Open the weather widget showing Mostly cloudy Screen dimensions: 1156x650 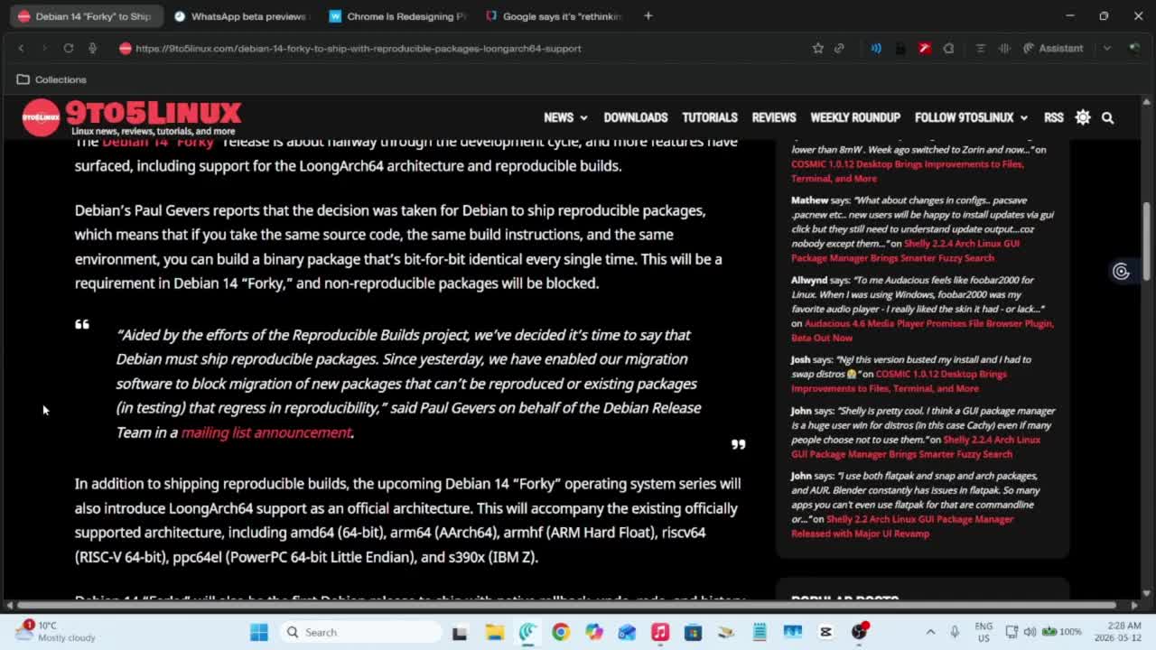[x=56, y=631]
